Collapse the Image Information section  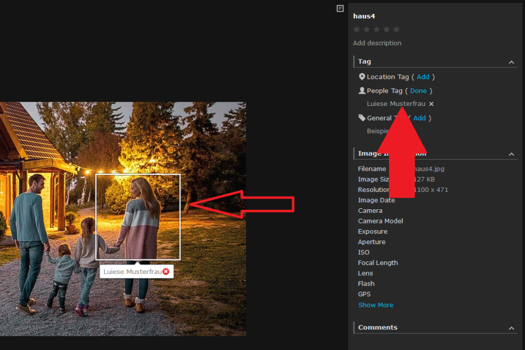(x=511, y=154)
